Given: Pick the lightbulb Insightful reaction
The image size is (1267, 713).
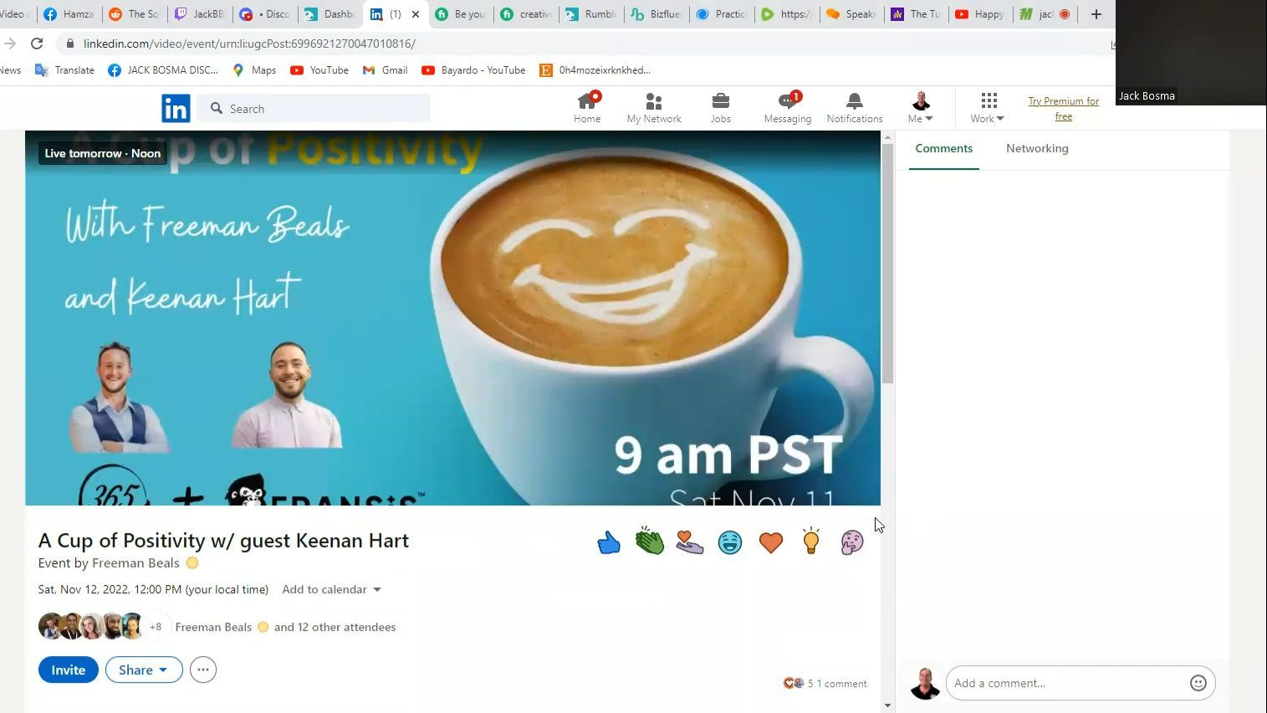Looking at the screenshot, I should pyautogui.click(x=810, y=541).
